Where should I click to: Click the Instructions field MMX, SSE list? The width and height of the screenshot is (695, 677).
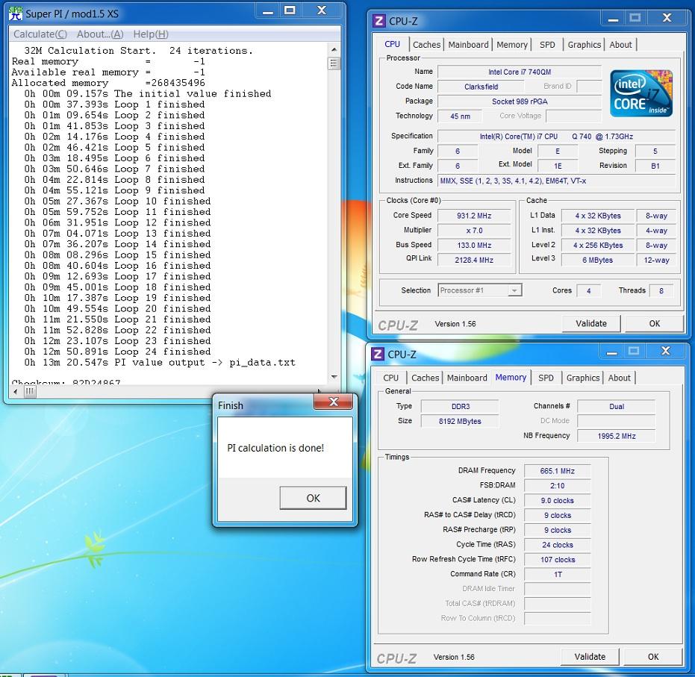click(557, 181)
